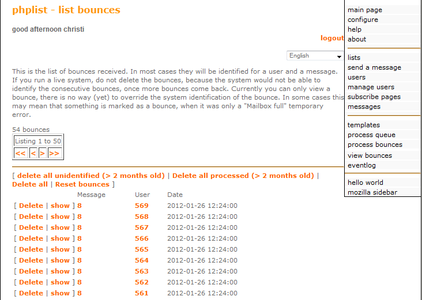Jump to last listing page (>>)
Viewport: 422px width, 300px height.
click(x=54, y=153)
